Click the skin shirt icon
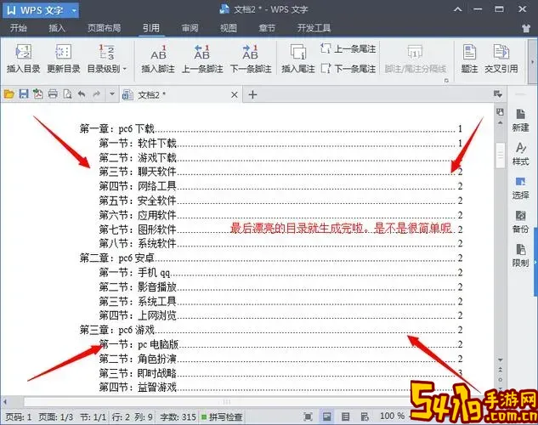 tap(526, 28)
